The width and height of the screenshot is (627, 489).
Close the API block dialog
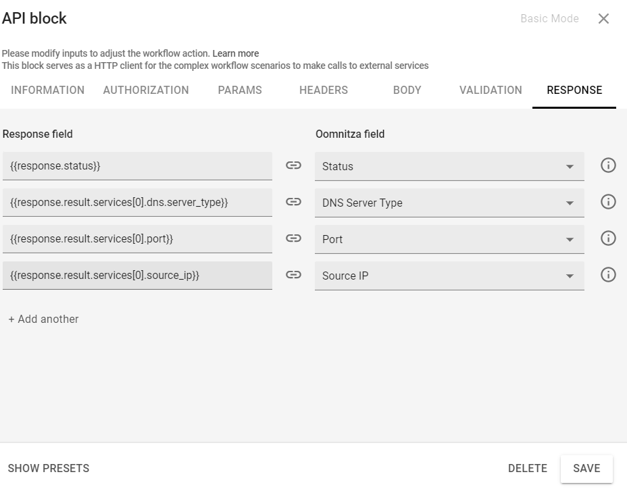[603, 19]
